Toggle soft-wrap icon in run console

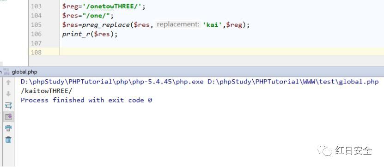(x=8, y=105)
